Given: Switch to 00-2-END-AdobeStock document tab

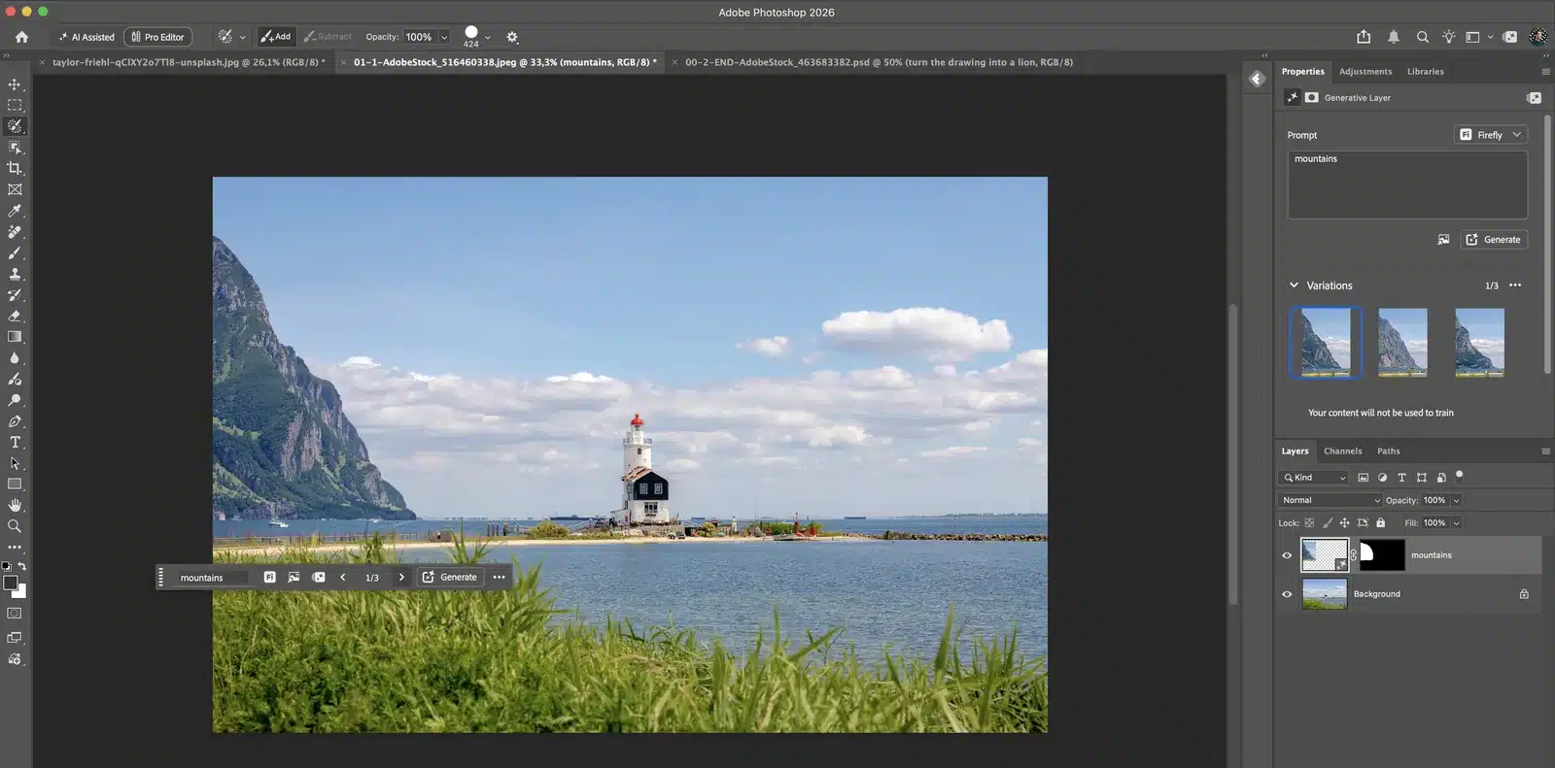Looking at the screenshot, I should 879,62.
